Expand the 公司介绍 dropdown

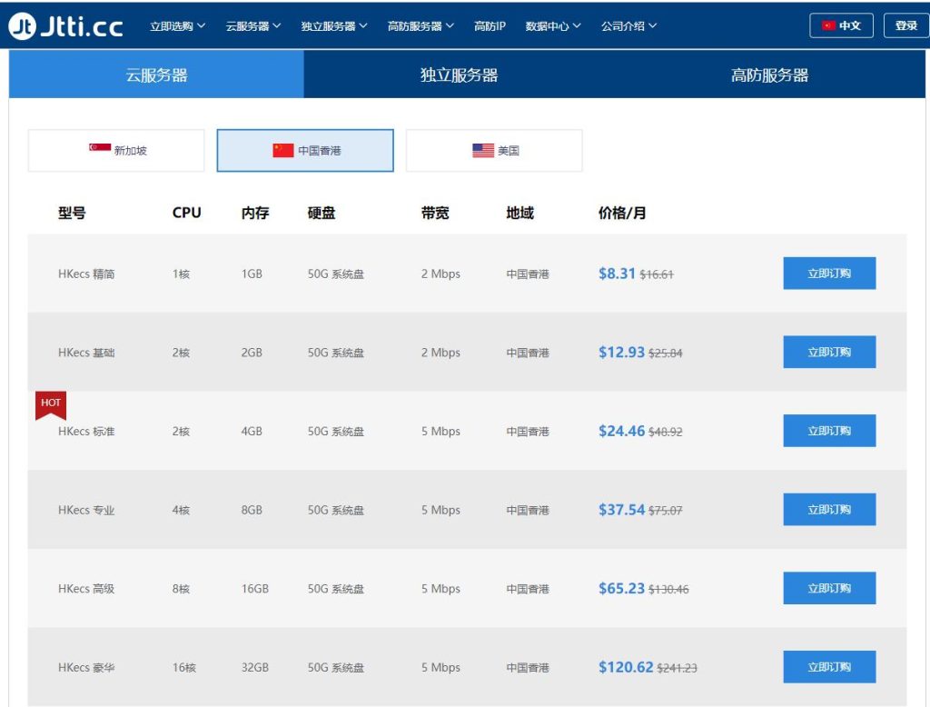coord(630,25)
